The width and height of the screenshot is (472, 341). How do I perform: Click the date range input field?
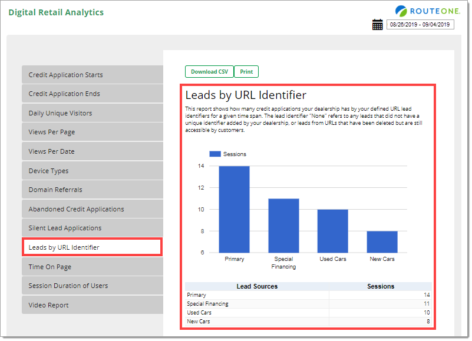420,25
